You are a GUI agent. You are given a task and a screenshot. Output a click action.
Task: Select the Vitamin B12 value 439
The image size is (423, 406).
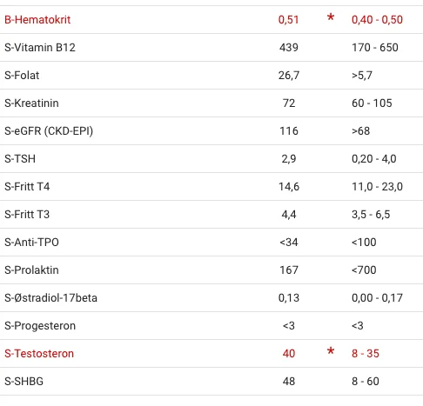(289, 48)
